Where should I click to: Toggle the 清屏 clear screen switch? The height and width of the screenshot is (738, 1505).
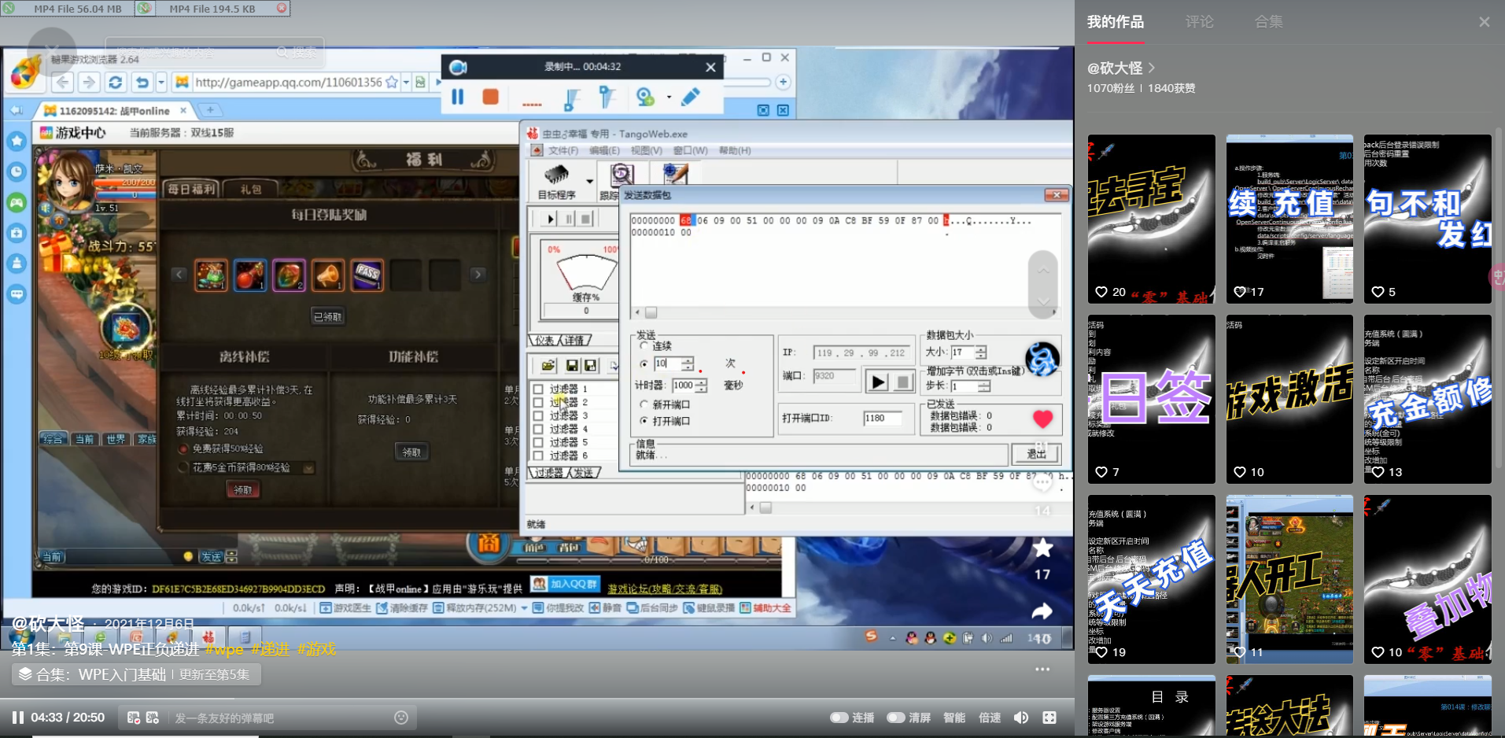pyautogui.click(x=895, y=718)
